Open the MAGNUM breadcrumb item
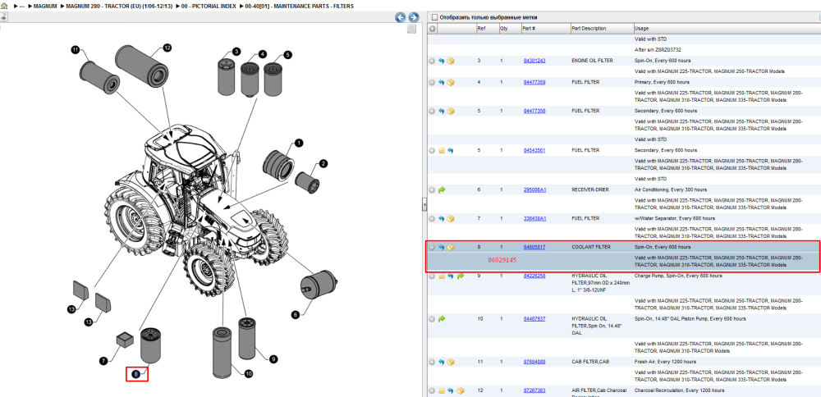 (x=45, y=7)
